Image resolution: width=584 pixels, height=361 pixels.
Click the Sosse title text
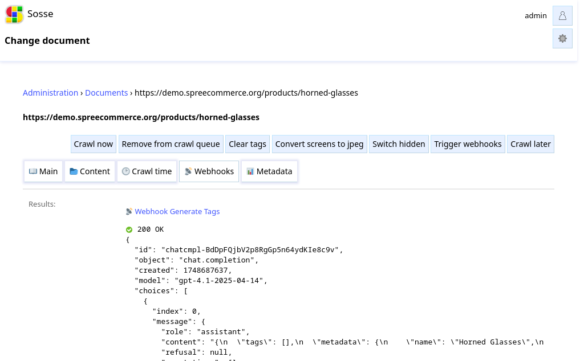pyautogui.click(x=40, y=14)
